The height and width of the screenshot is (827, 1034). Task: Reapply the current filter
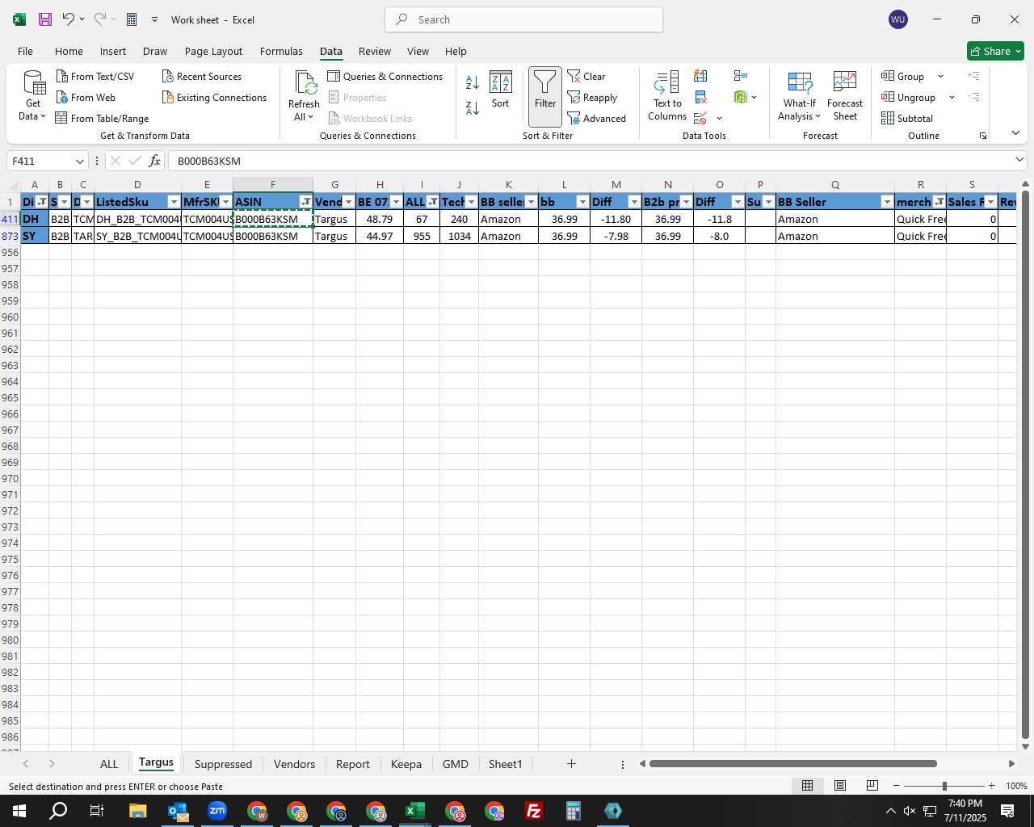coord(592,97)
